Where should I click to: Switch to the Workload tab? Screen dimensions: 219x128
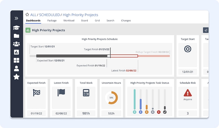click(x=69, y=21)
